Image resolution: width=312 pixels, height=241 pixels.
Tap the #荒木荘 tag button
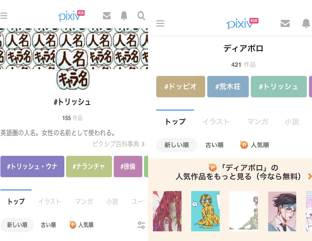point(228,87)
